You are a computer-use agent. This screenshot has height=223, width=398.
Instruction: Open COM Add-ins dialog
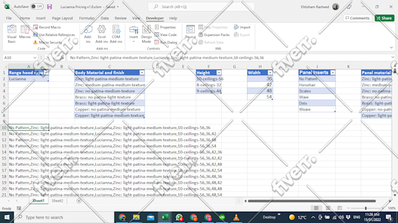click(116, 34)
